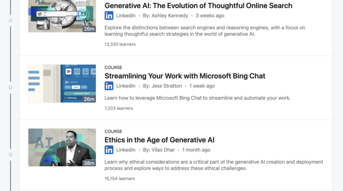343x191 pixels.
Task: Select 26m duration badge on Bing Chat thumbnail
Action: click(89, 99)
